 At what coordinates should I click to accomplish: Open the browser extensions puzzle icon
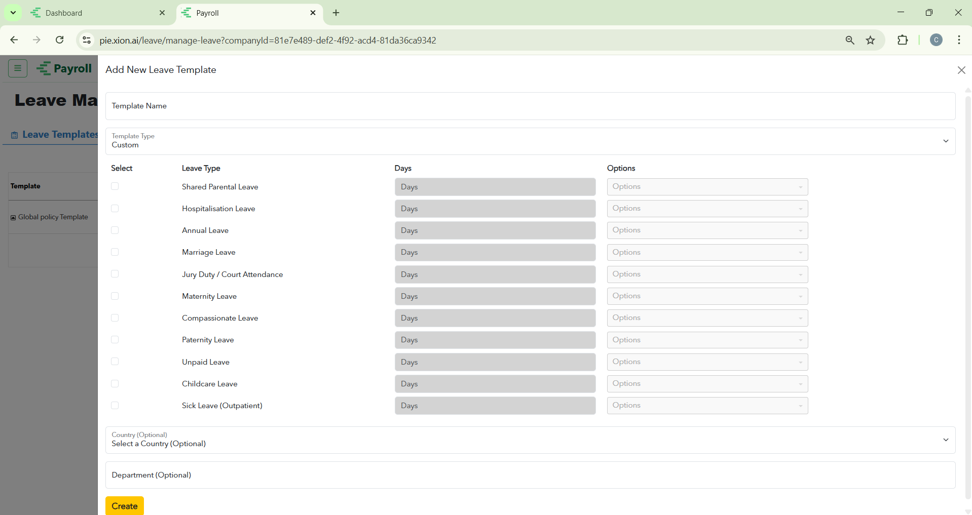pyautogui.click(x=902, y=41)
